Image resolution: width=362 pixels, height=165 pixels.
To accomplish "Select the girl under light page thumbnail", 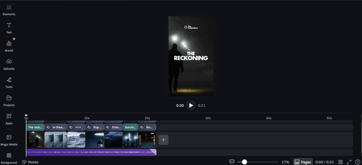I will tap(95, 140).
